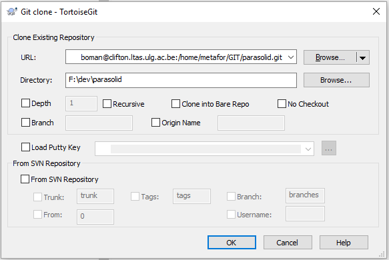Open Browse button next to URL
389x260 pixels.
[x=330, y=57]
